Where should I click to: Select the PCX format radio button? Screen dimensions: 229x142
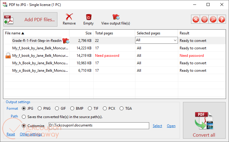[x=105, y=109]
